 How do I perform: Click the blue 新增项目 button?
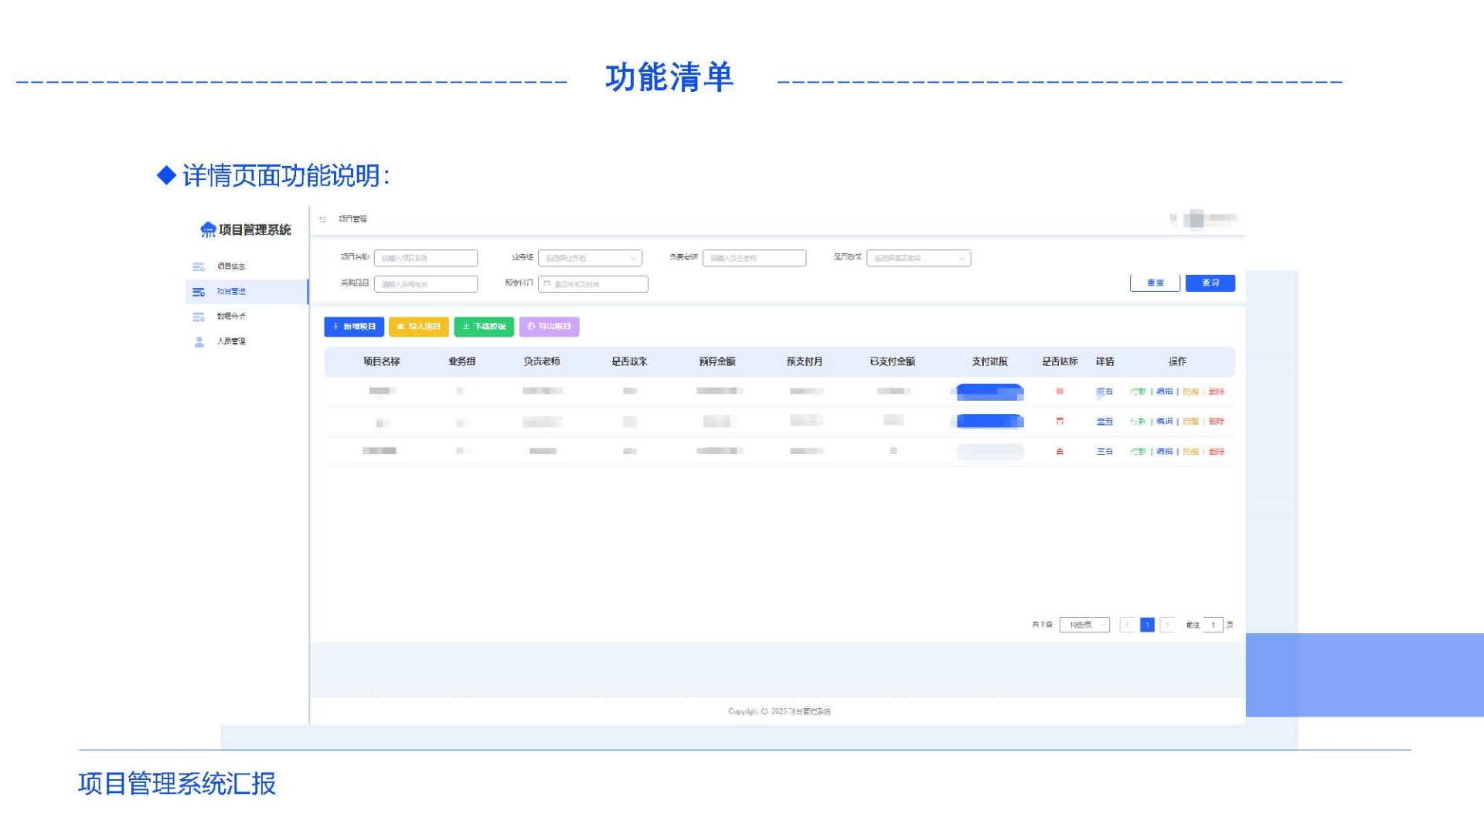[354, 327]
